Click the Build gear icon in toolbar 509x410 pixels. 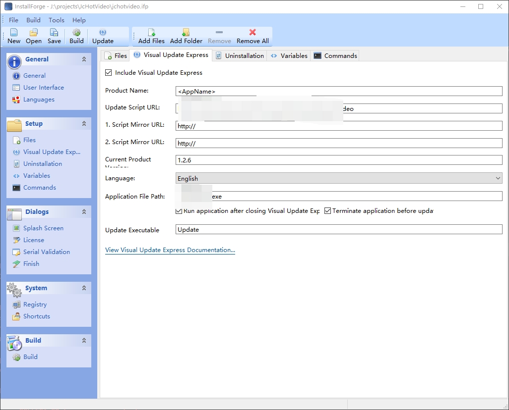pos(76,32)
